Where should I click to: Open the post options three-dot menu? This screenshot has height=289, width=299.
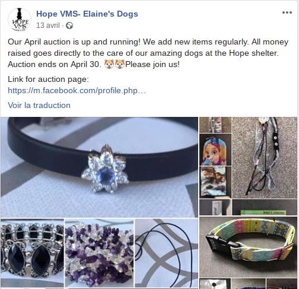pos(287,12)
